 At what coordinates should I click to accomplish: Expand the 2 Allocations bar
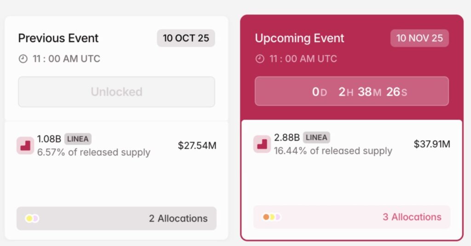(116, 218)
